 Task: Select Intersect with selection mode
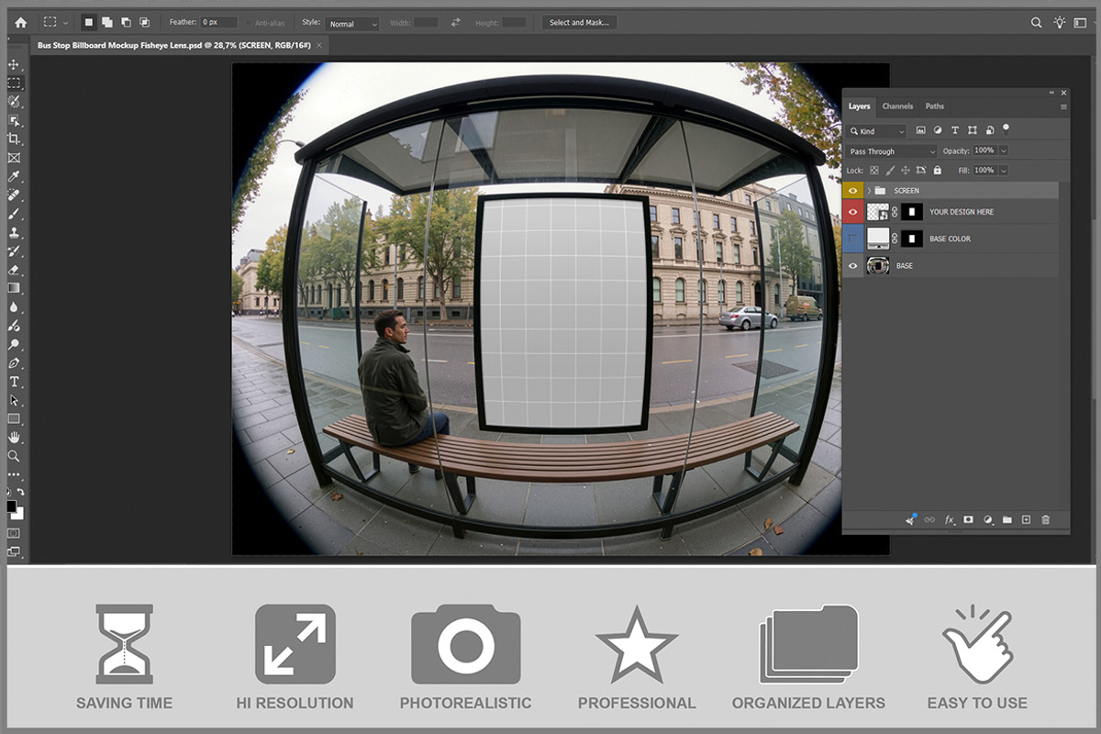[144, 22]
